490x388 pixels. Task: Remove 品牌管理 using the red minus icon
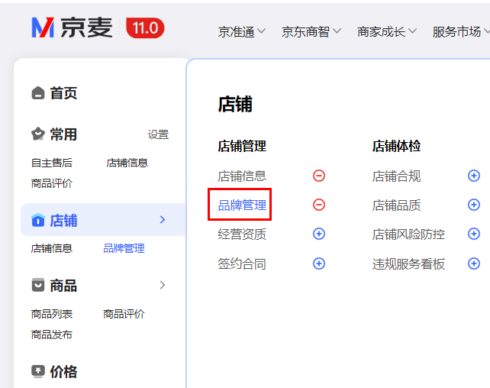point(319,205)
